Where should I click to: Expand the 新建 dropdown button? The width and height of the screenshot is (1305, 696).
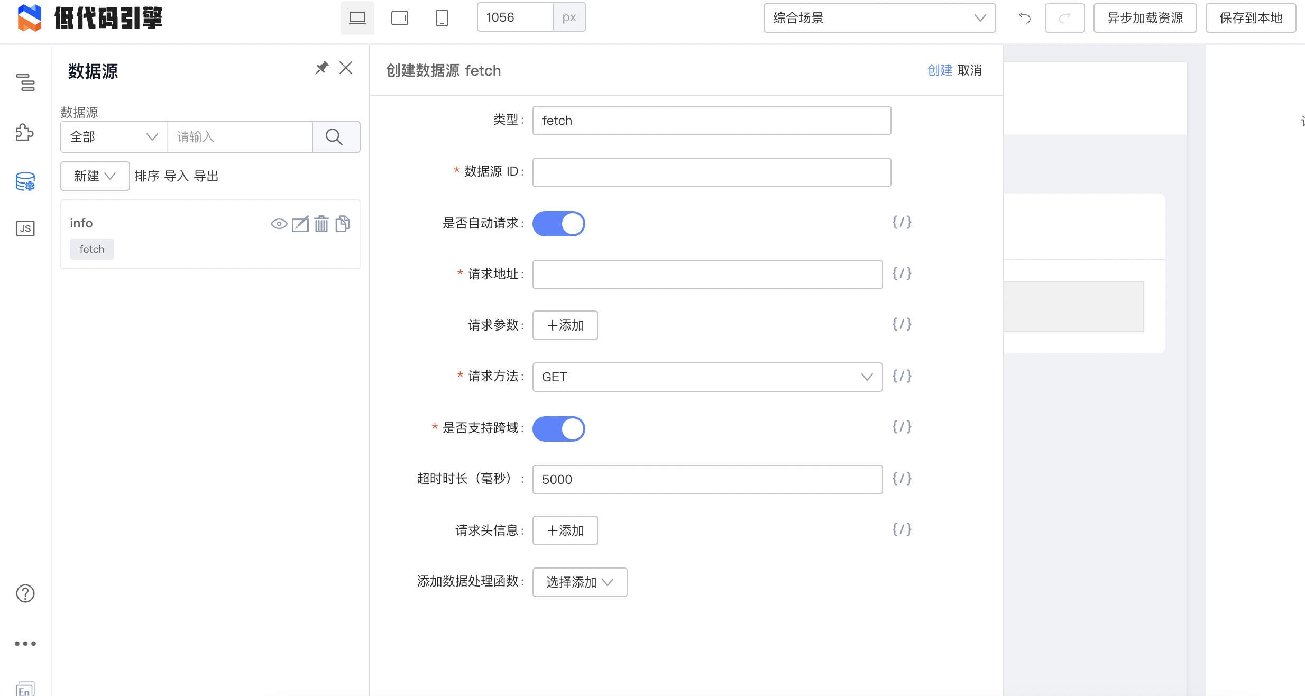tap(95, 176)
